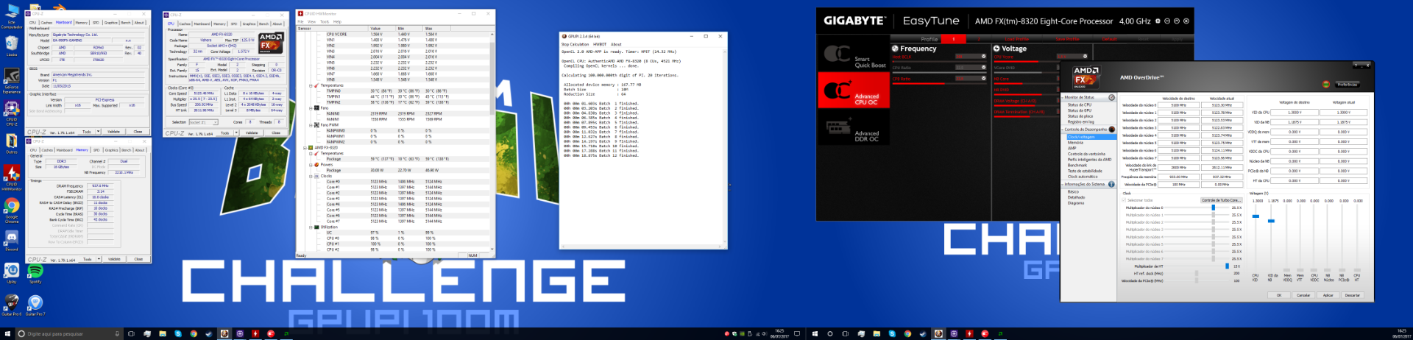Click the OK button in AMD OverDrive

(1279, 295)
